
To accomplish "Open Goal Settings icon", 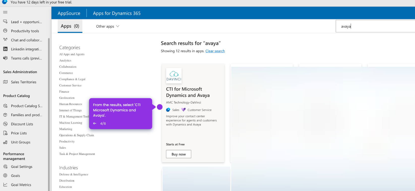I will tap(5, 167).
